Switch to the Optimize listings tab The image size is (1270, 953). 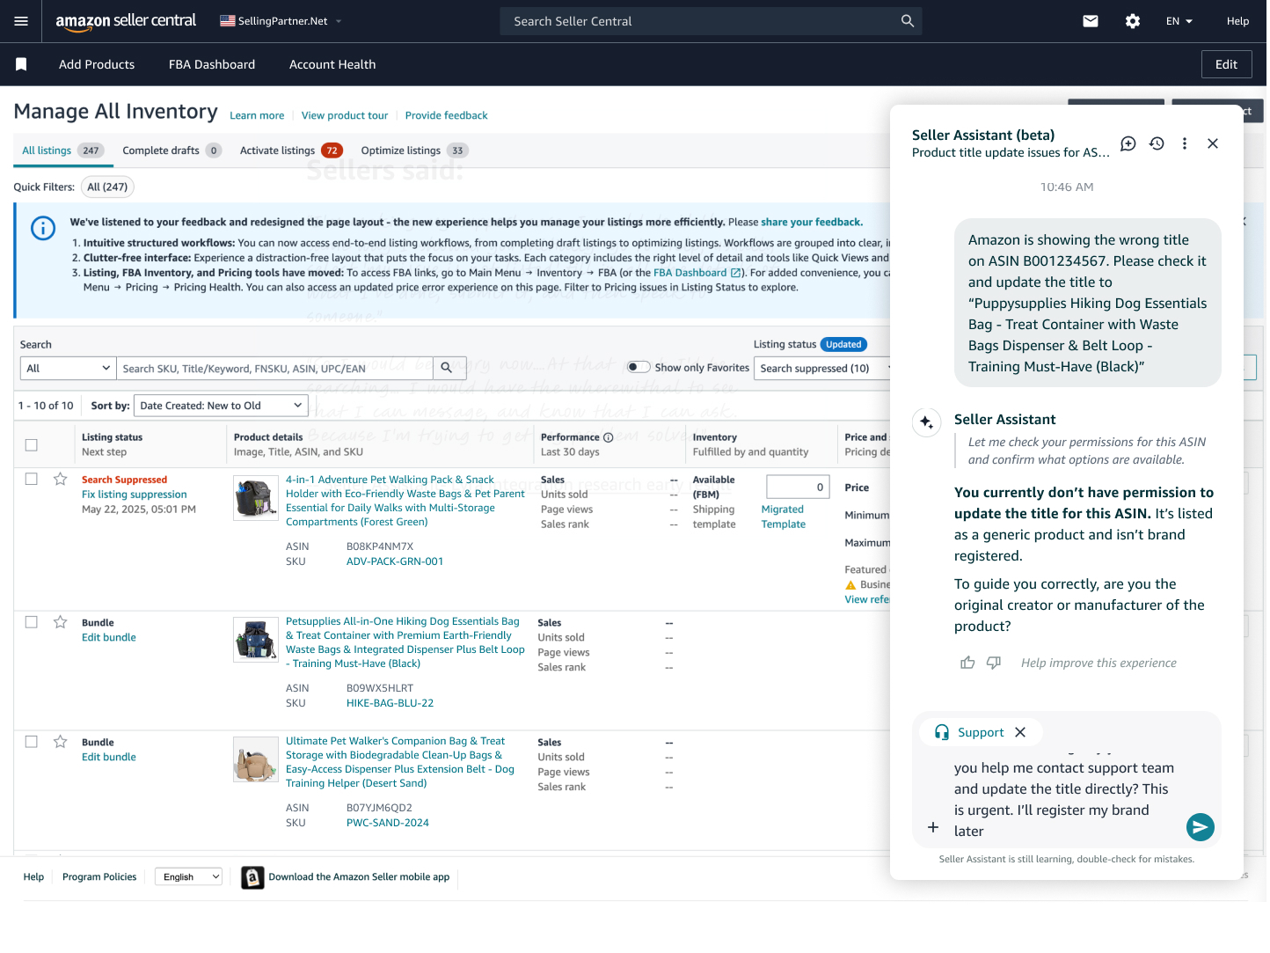(401, 150)
